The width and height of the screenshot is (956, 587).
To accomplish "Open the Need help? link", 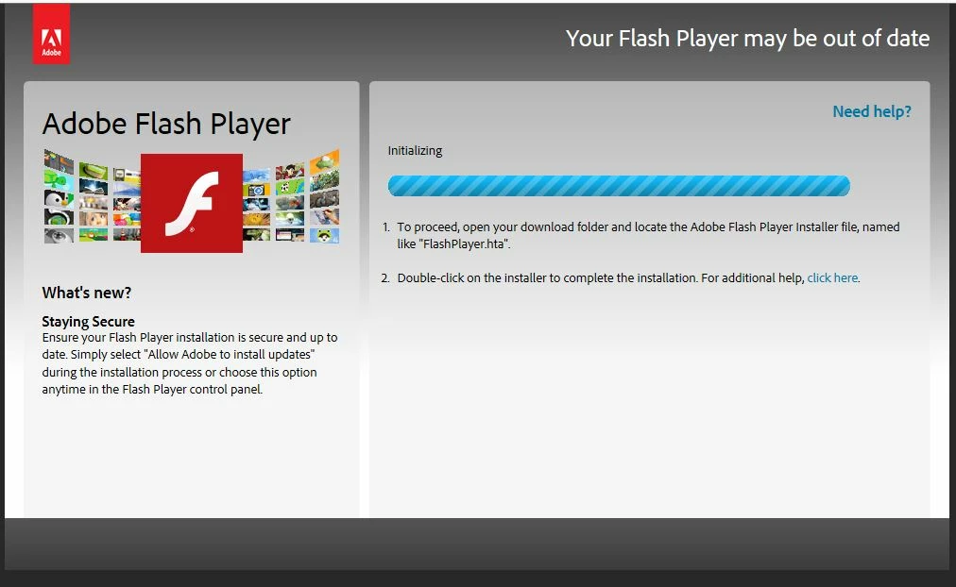I will 872,111.
